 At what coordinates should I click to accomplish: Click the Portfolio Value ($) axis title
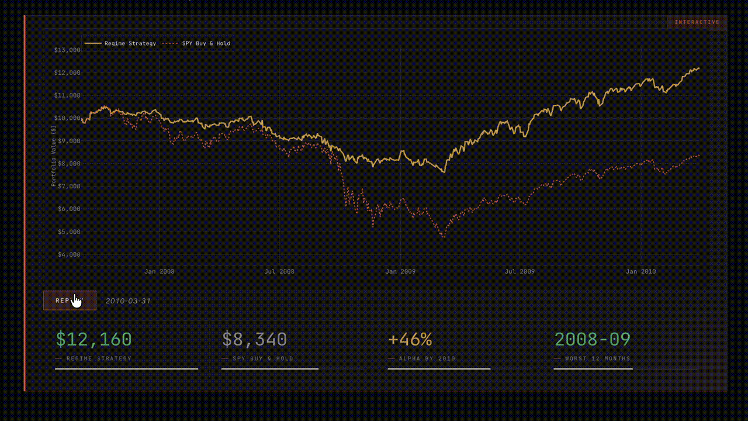pos(53,157)
